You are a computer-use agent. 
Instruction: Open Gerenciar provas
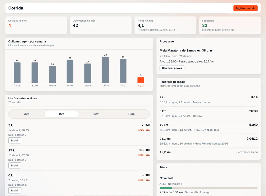coord(172,68)
